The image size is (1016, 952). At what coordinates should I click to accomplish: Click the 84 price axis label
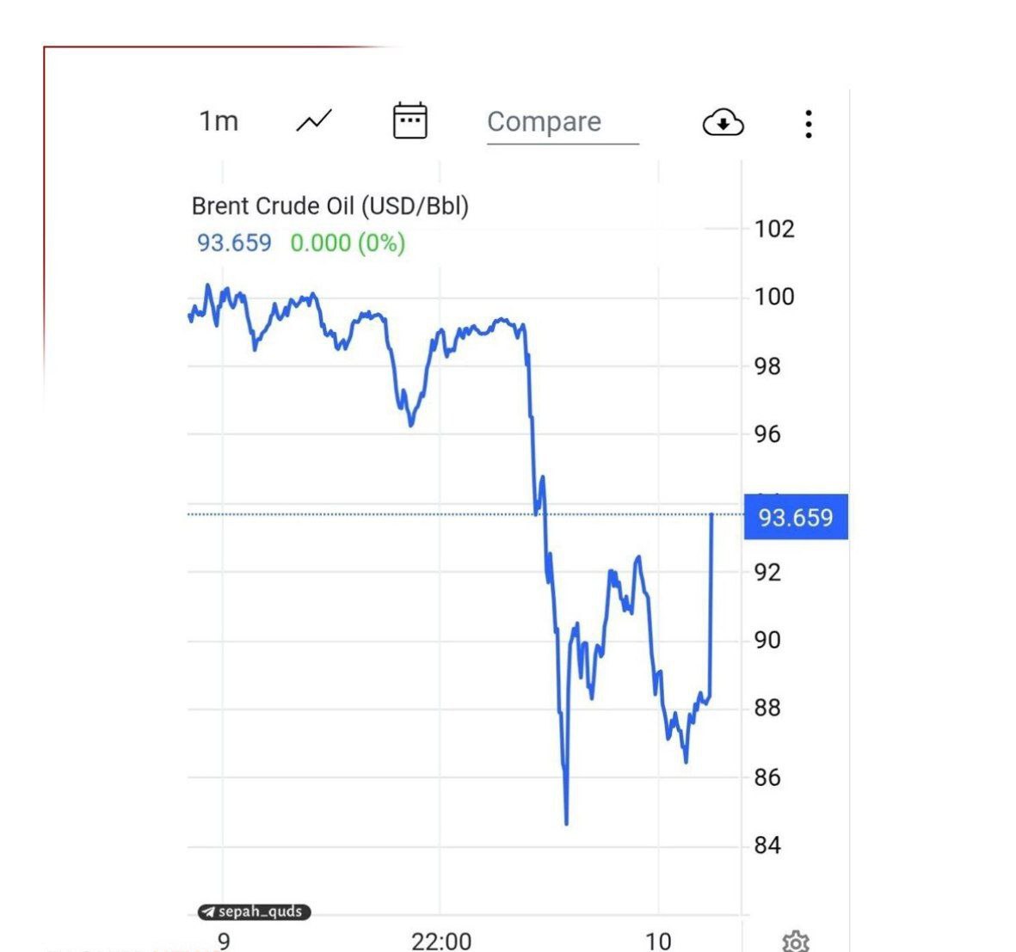click(767, 845)
